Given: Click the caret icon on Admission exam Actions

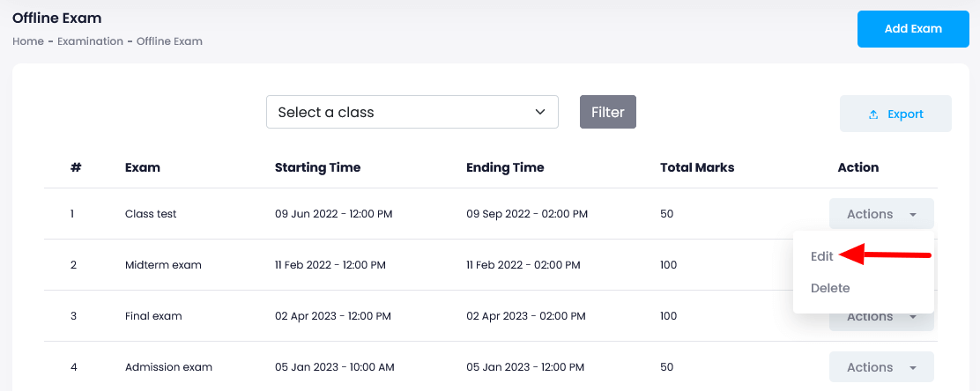Looking at the screenshot, I should point(912,368).
